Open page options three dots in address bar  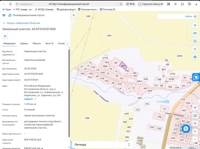[x=116, y=4]
